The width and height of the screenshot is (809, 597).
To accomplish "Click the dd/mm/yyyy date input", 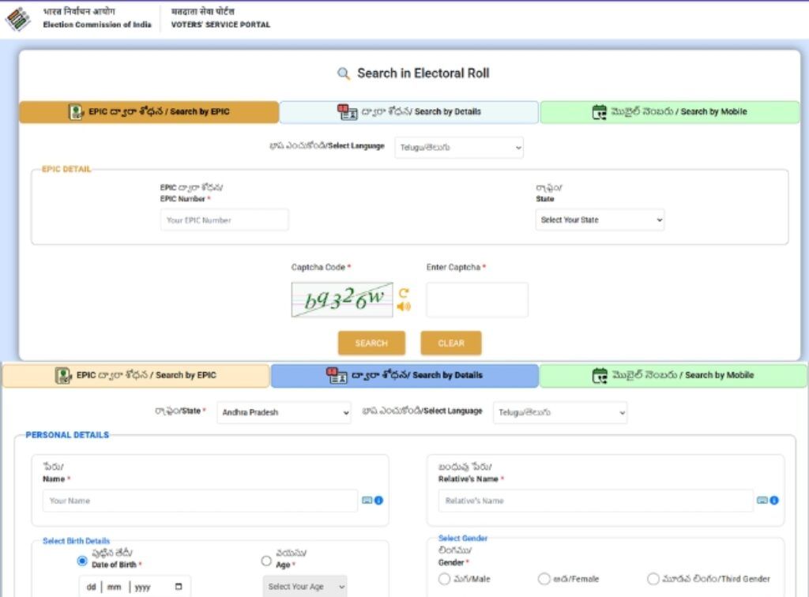I will (135, 587).
